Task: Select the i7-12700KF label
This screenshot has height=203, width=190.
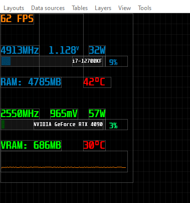Action: [87, 61]
